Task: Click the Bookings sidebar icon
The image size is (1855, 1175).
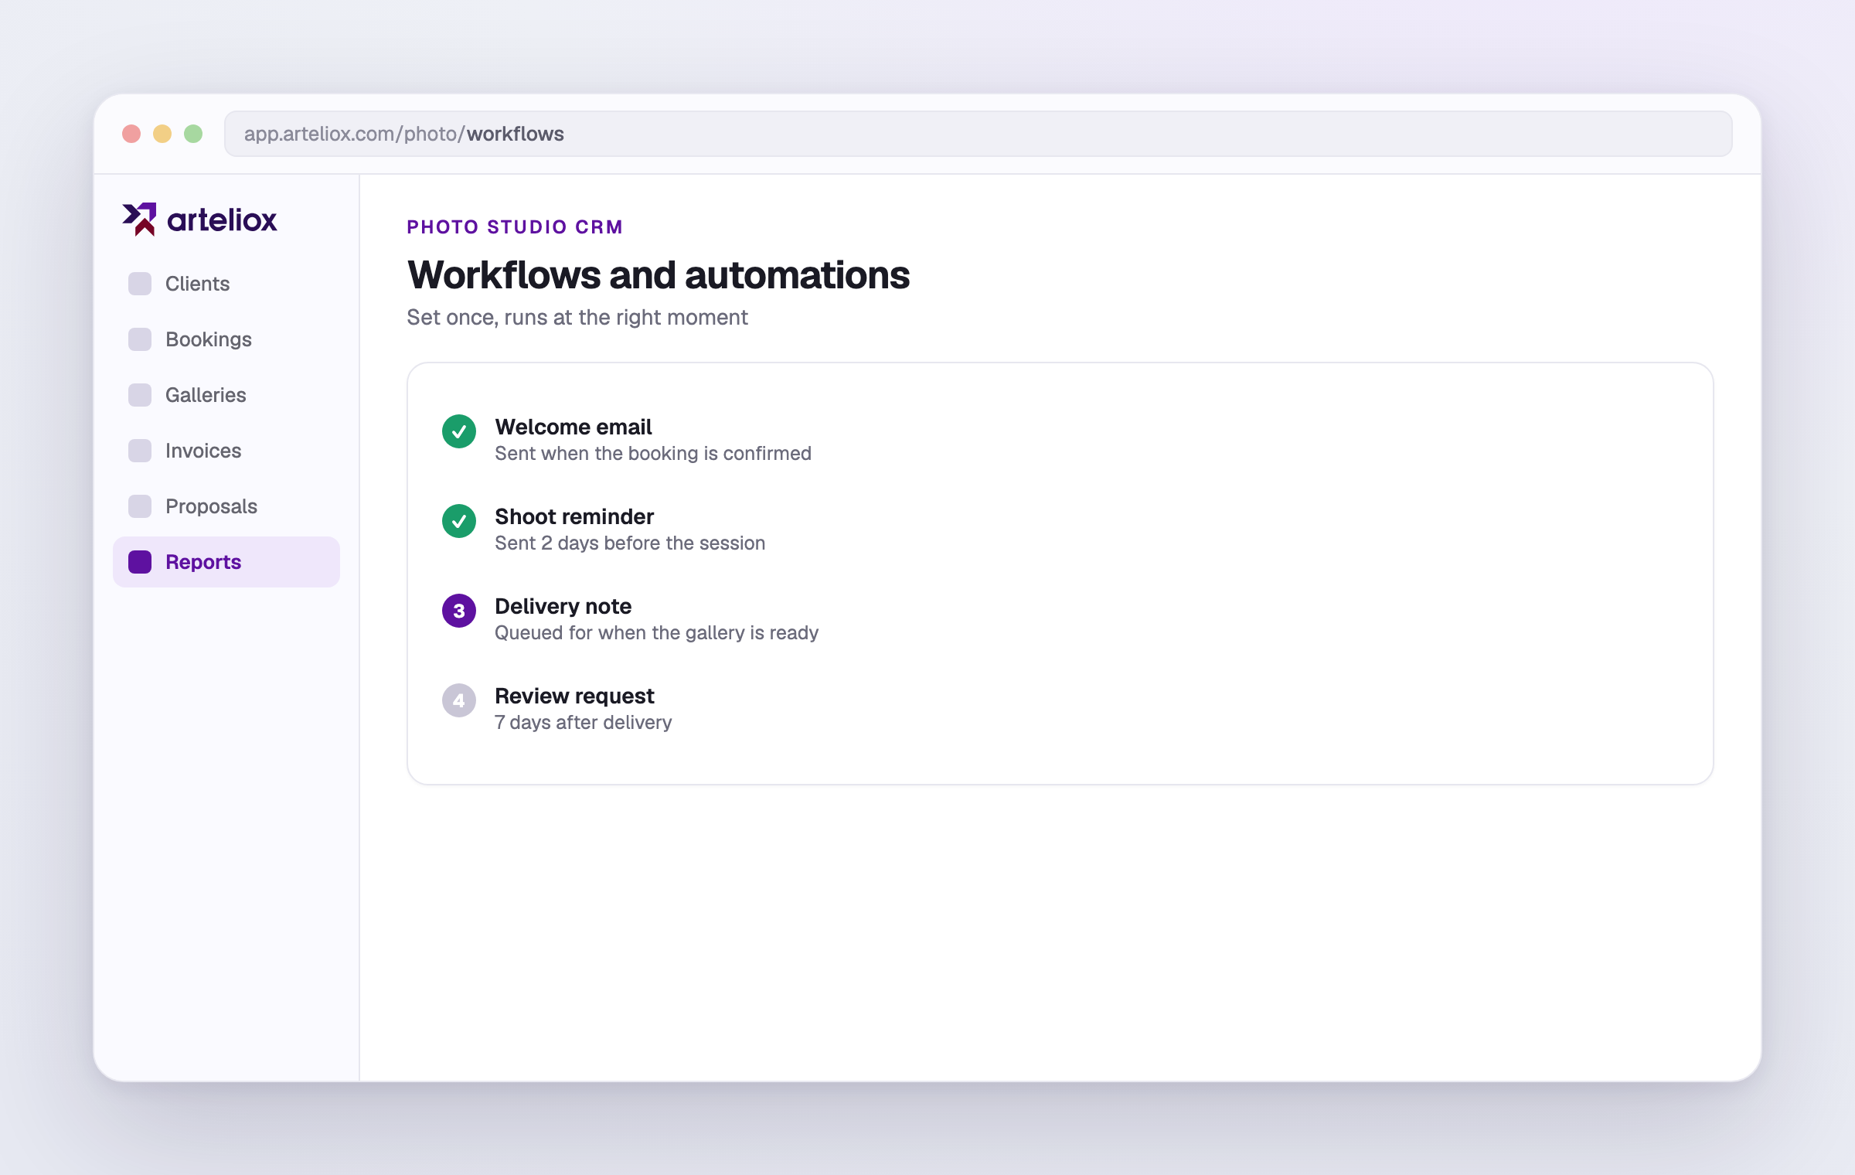Action: [x=140, y=339]
